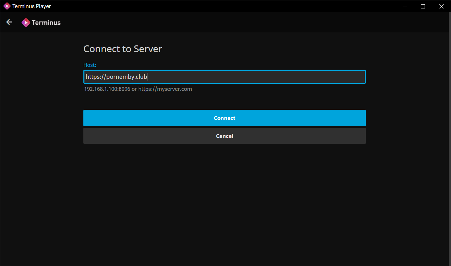Click the "Connect to Server" heading
The image size is (451, 266).
click(x=122, y=49)
